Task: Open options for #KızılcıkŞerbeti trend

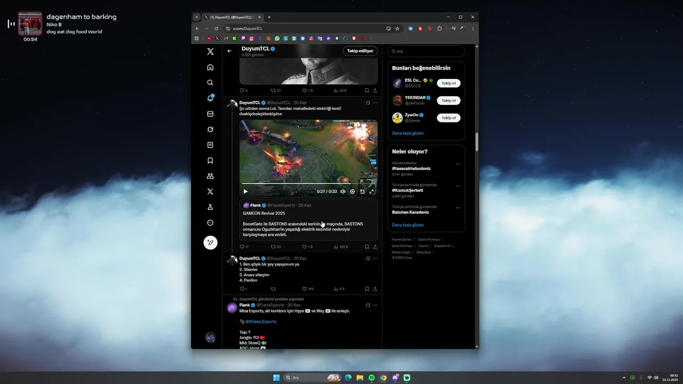Action: [458, 186]
